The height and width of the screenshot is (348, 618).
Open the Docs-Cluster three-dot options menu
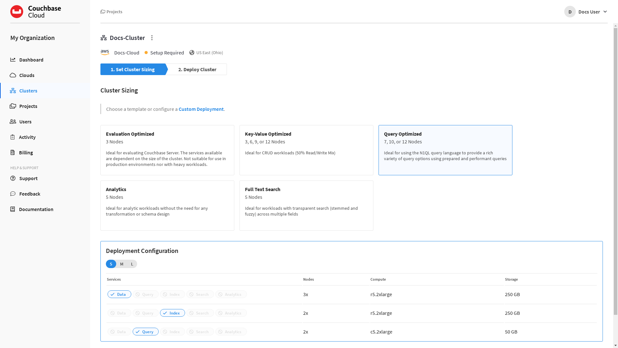[x=152, y=38]
